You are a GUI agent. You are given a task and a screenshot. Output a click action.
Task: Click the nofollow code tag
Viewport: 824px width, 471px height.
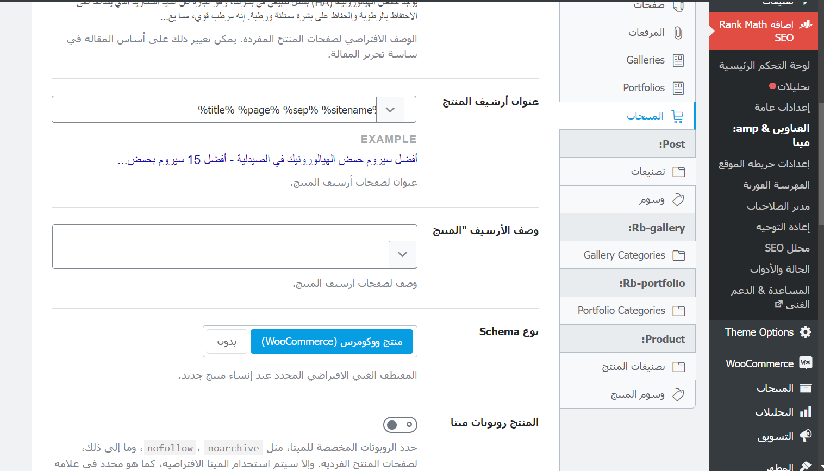[x=170, y=448]
